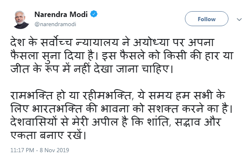The height and width of the screenshot is (158, 250).
Task: Open the @narendramodi handle link
Action: tap(55, 24)
